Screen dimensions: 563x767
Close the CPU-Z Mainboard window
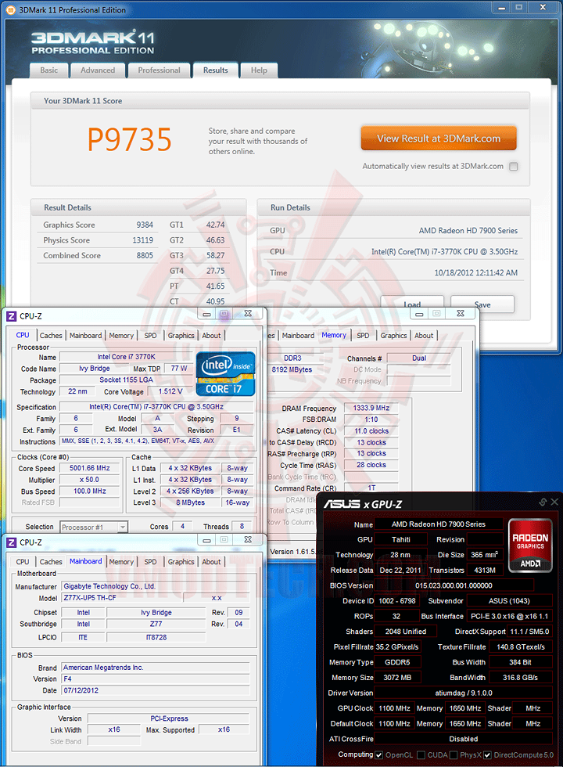[248, 540]
